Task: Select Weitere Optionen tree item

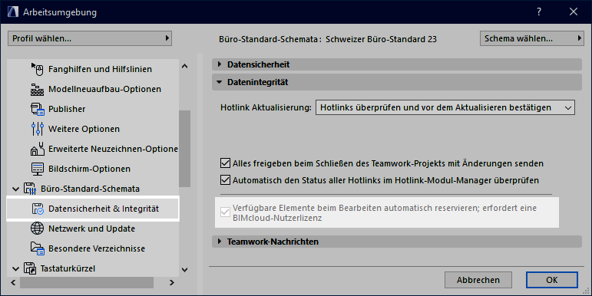Action: (x=84, y=129)
